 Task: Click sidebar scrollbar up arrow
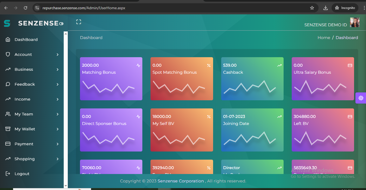(x=66, y=33)
